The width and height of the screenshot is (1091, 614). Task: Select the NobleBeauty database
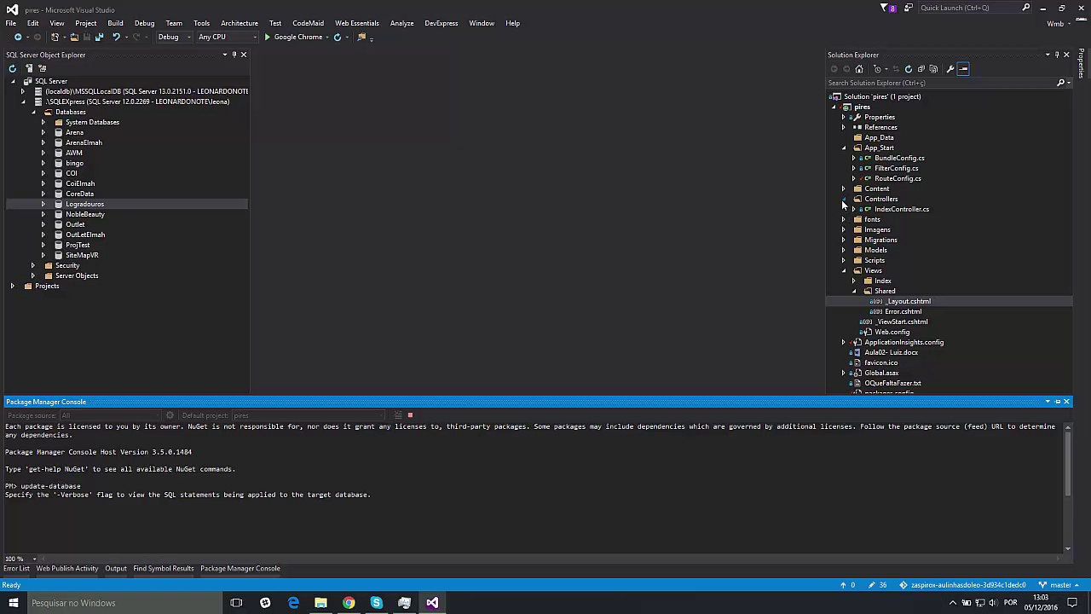click(x=85, y=215)
